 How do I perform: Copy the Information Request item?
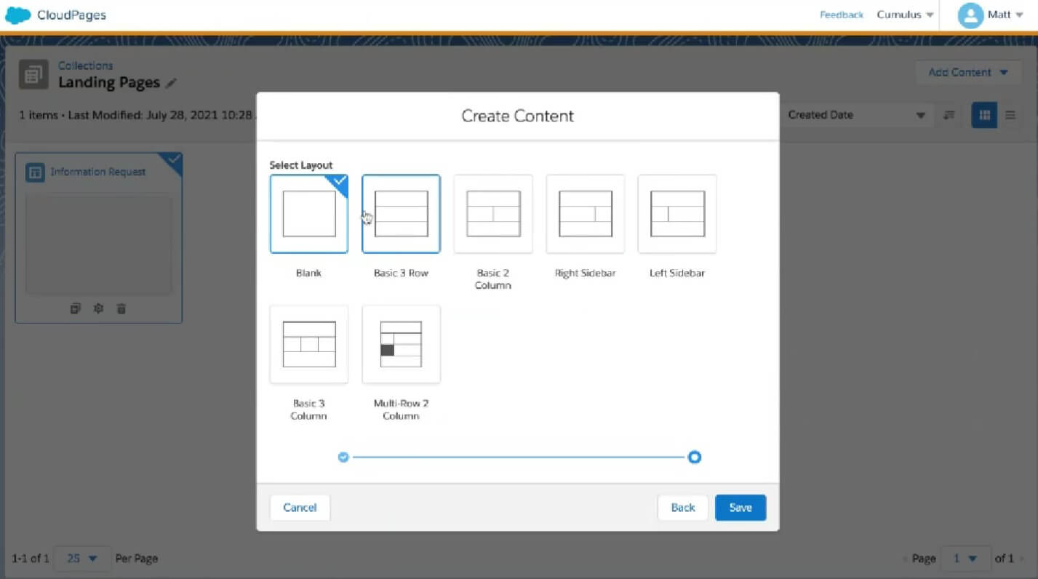click(75, 308)
